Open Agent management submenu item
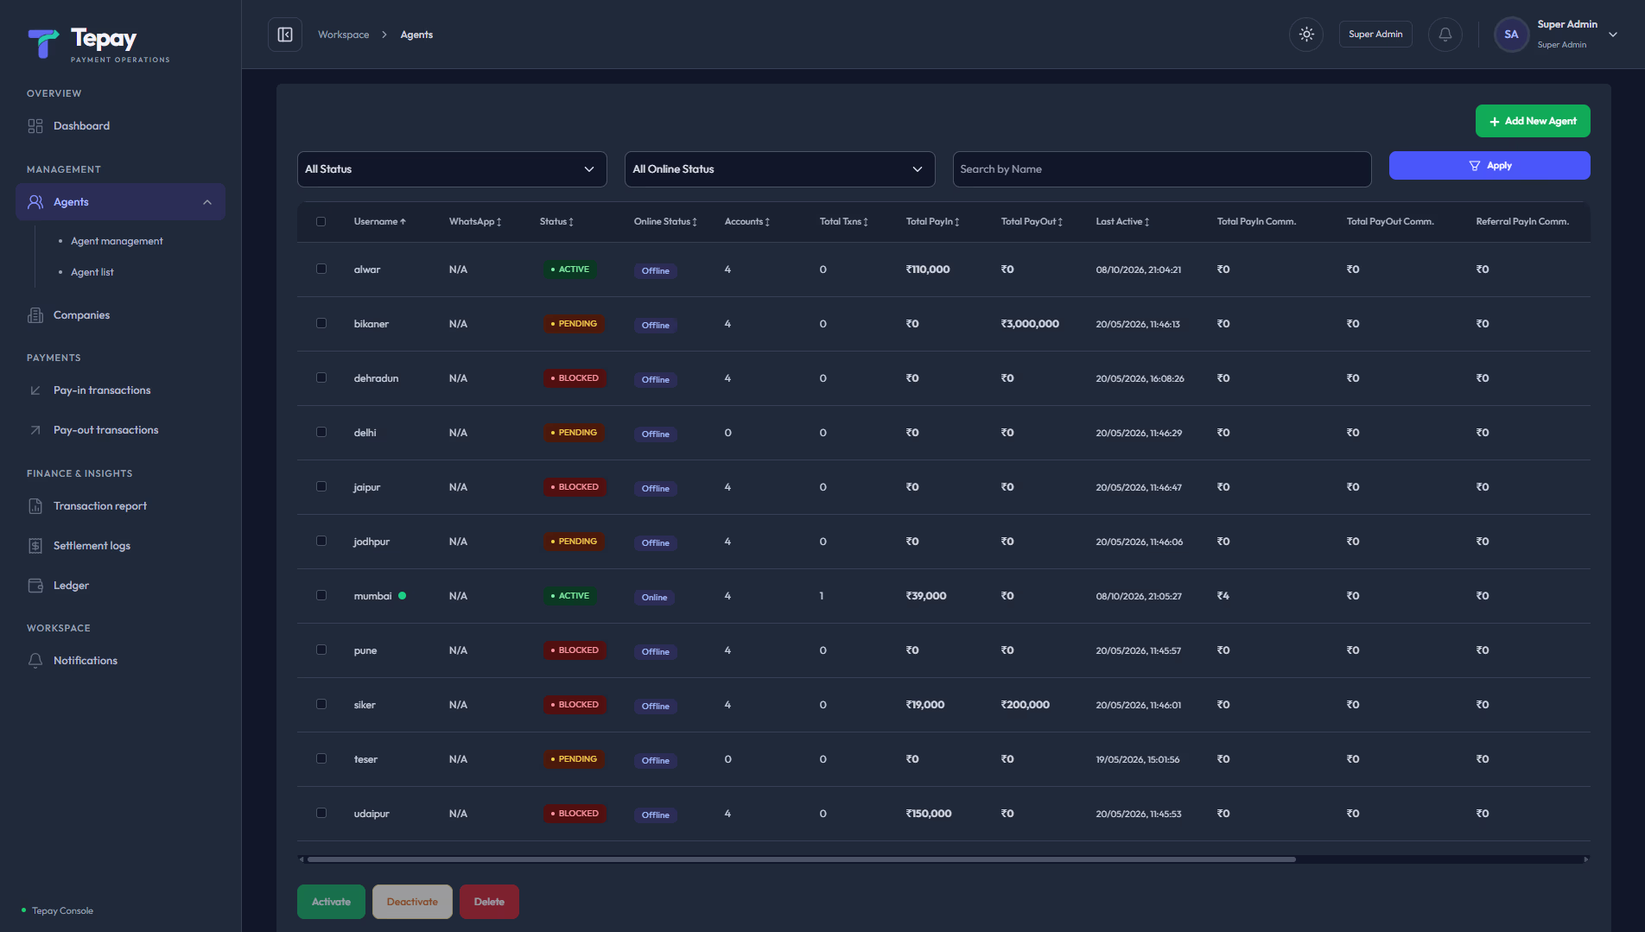Image resolution: width=1645 pixels, height=932 pixels. tap(117, 241)
